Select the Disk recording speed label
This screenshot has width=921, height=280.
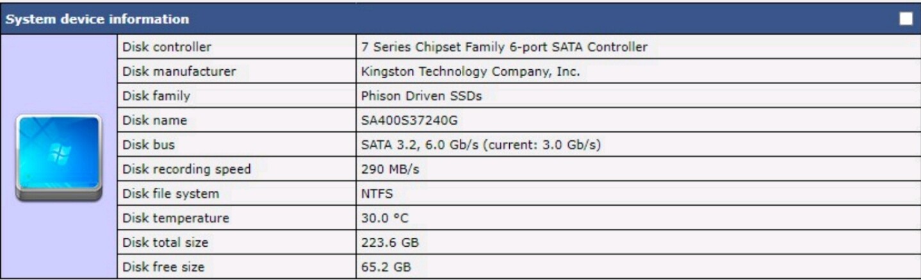(186, 169)
